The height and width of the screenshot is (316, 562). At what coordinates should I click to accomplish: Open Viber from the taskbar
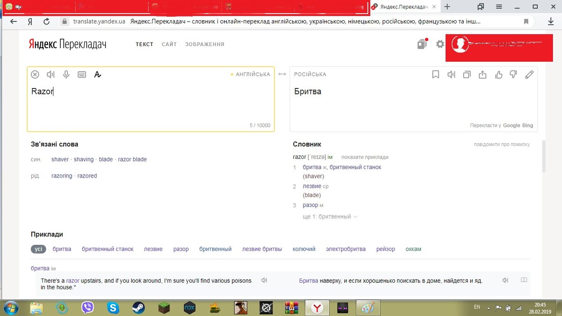point(88,308)
